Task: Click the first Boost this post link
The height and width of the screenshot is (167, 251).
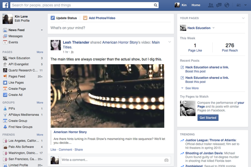Action: click(x=195, y=71)
